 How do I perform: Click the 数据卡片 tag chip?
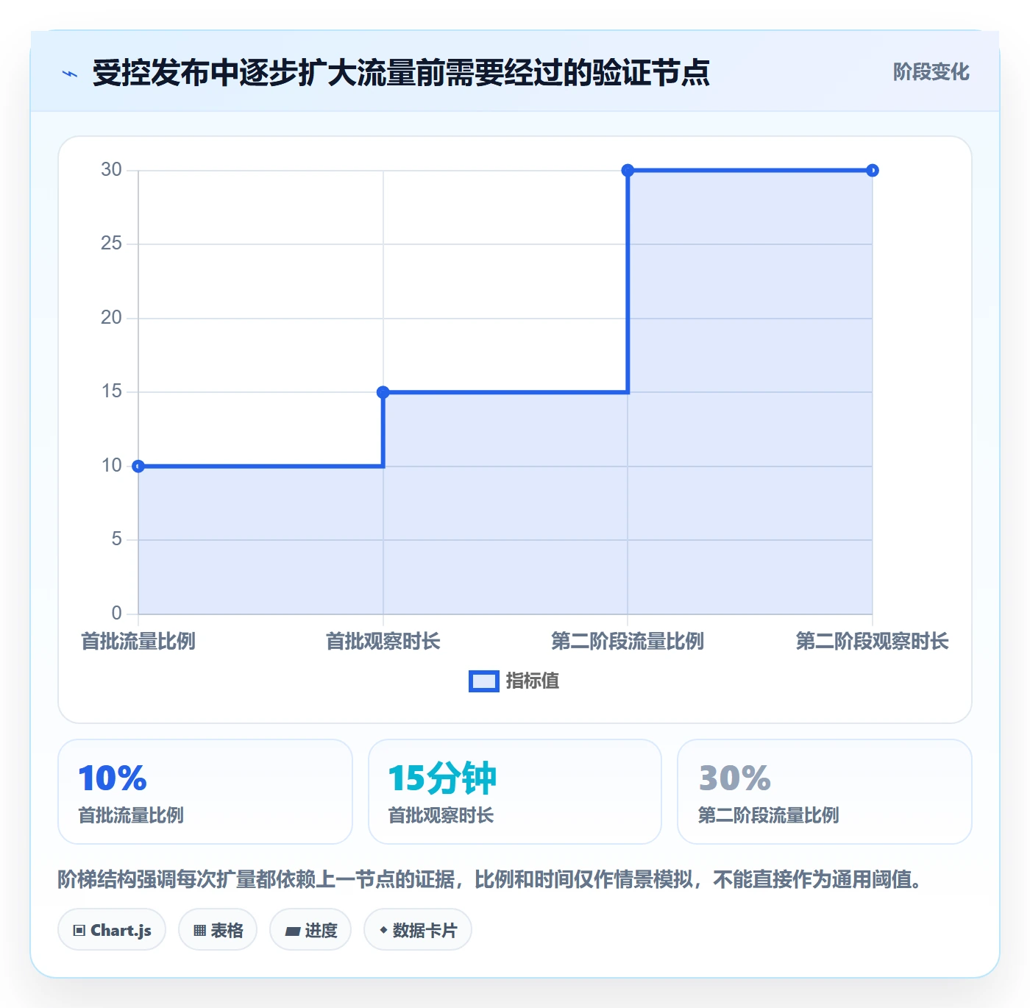tap(418, 930)
